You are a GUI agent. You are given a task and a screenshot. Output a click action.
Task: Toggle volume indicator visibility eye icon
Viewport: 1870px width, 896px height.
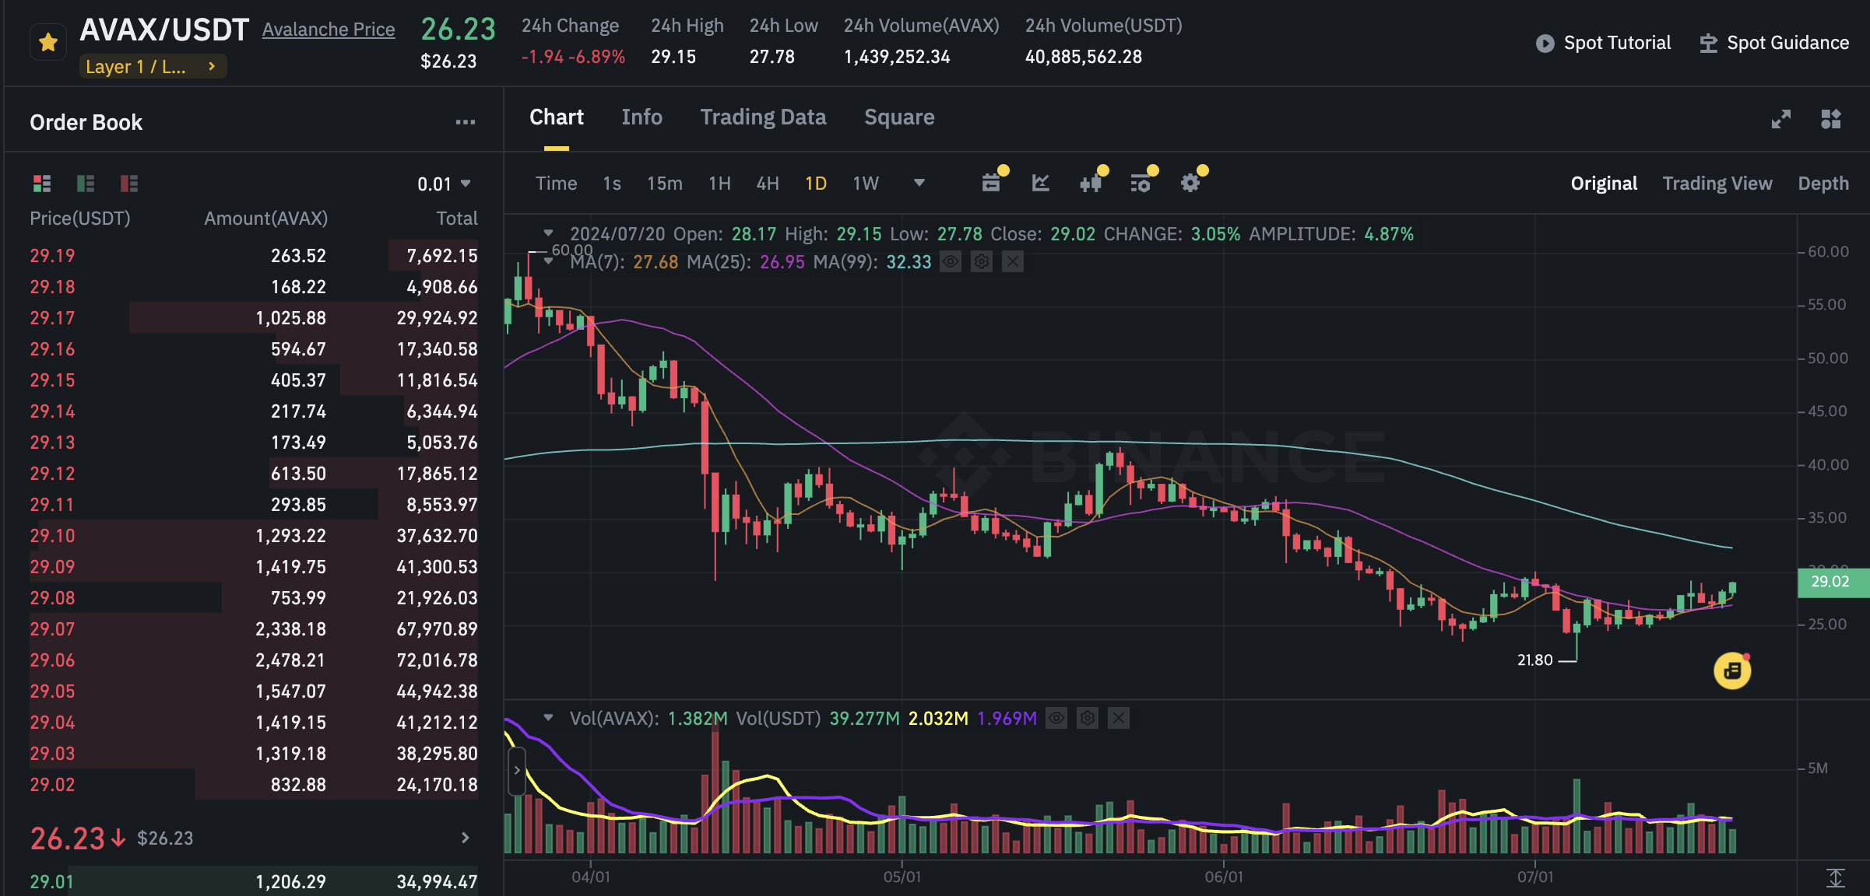coord(1056,718)
